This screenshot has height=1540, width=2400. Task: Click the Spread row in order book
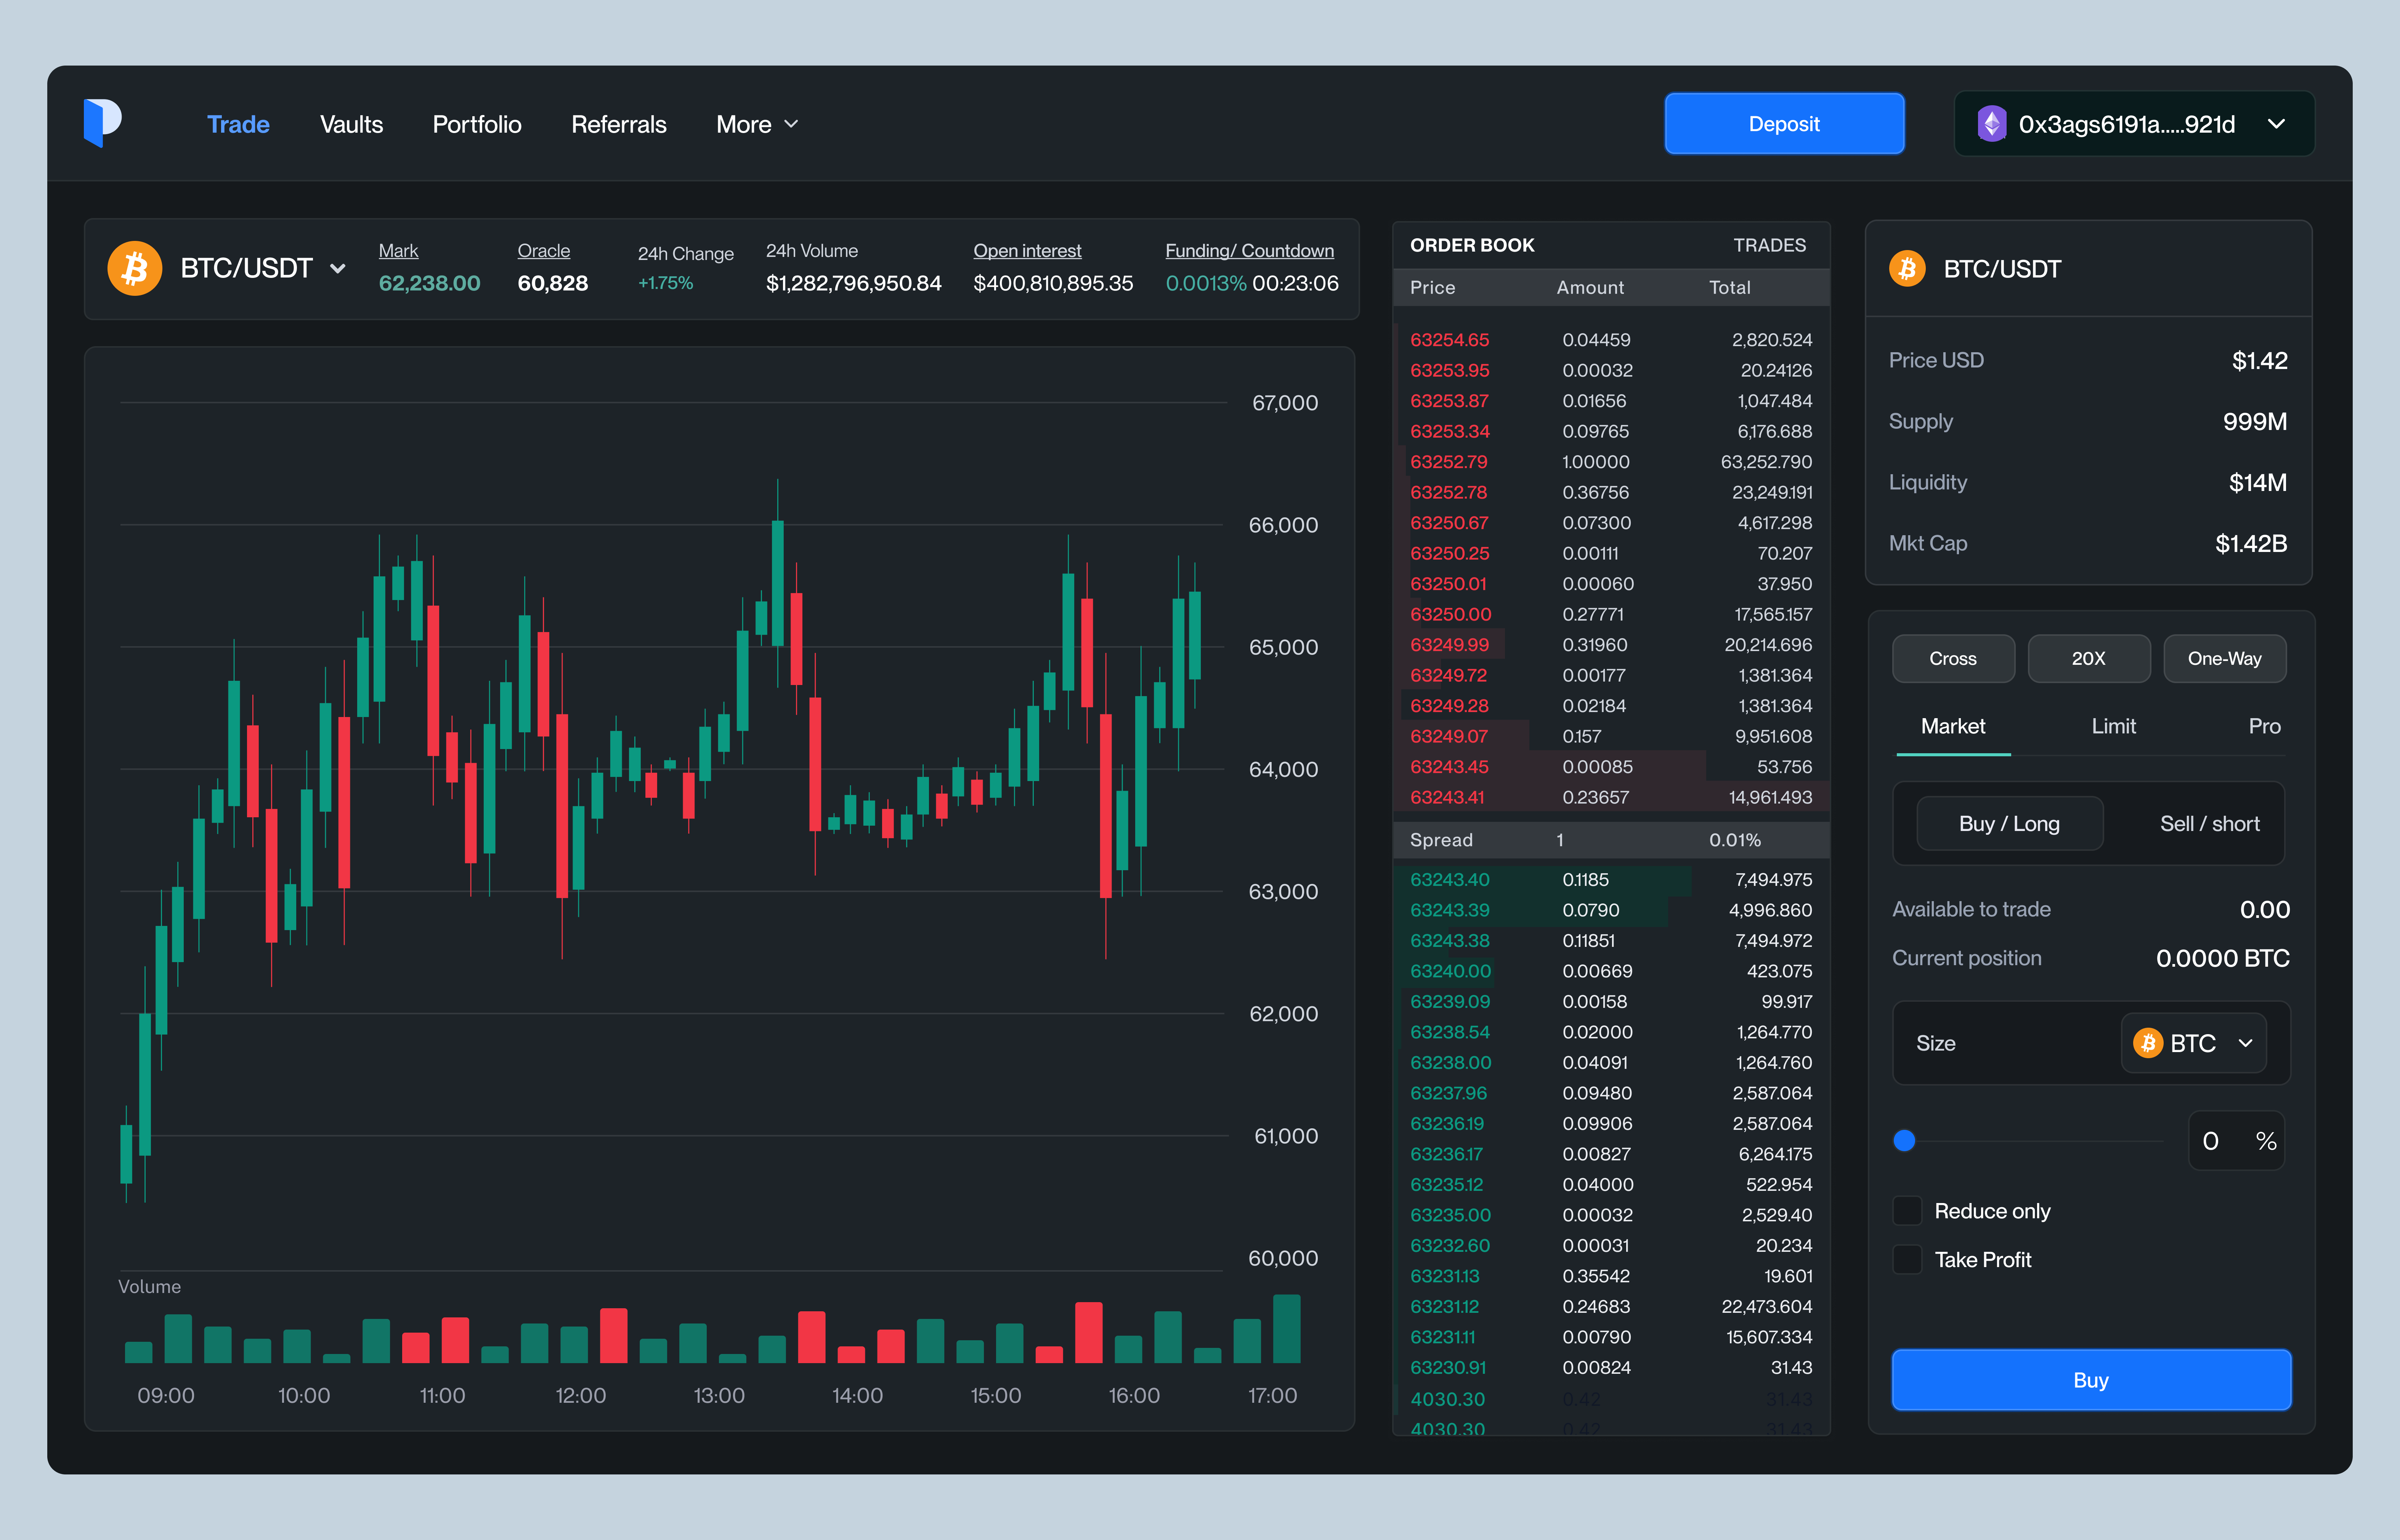1611,840
